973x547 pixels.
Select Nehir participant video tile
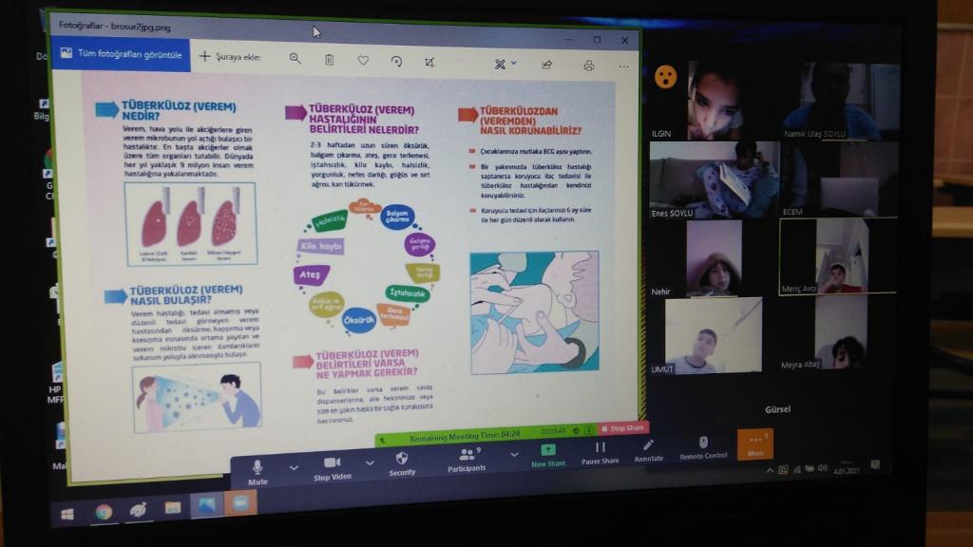tap(713, 258)
